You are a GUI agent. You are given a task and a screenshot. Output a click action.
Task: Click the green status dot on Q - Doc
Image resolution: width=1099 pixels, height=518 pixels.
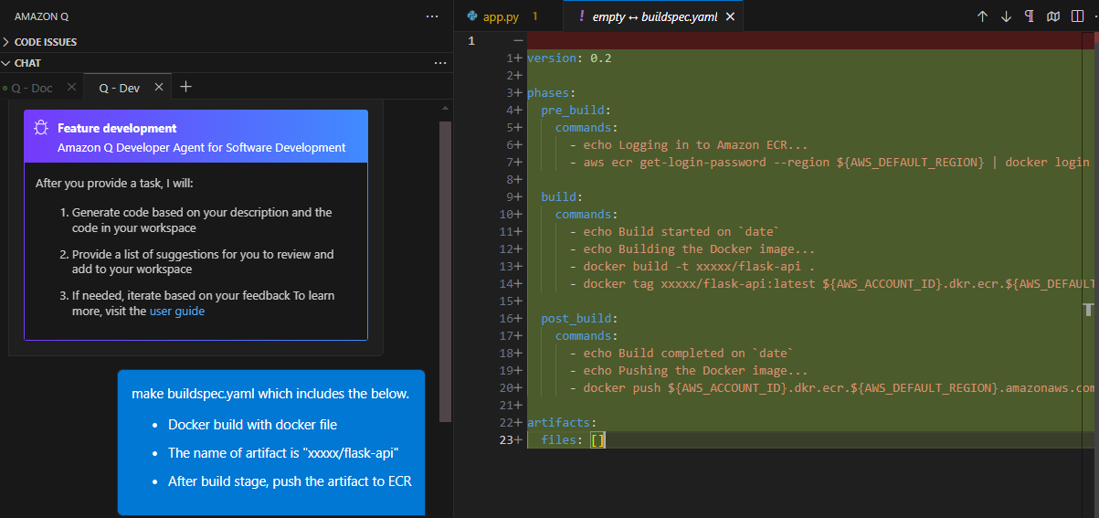click(x=4, y=89)
